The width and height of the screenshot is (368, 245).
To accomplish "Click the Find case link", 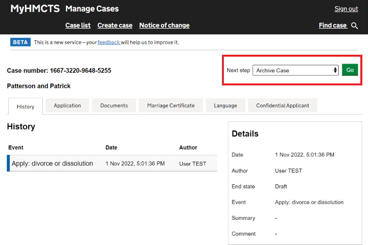I will pos(333,25).
